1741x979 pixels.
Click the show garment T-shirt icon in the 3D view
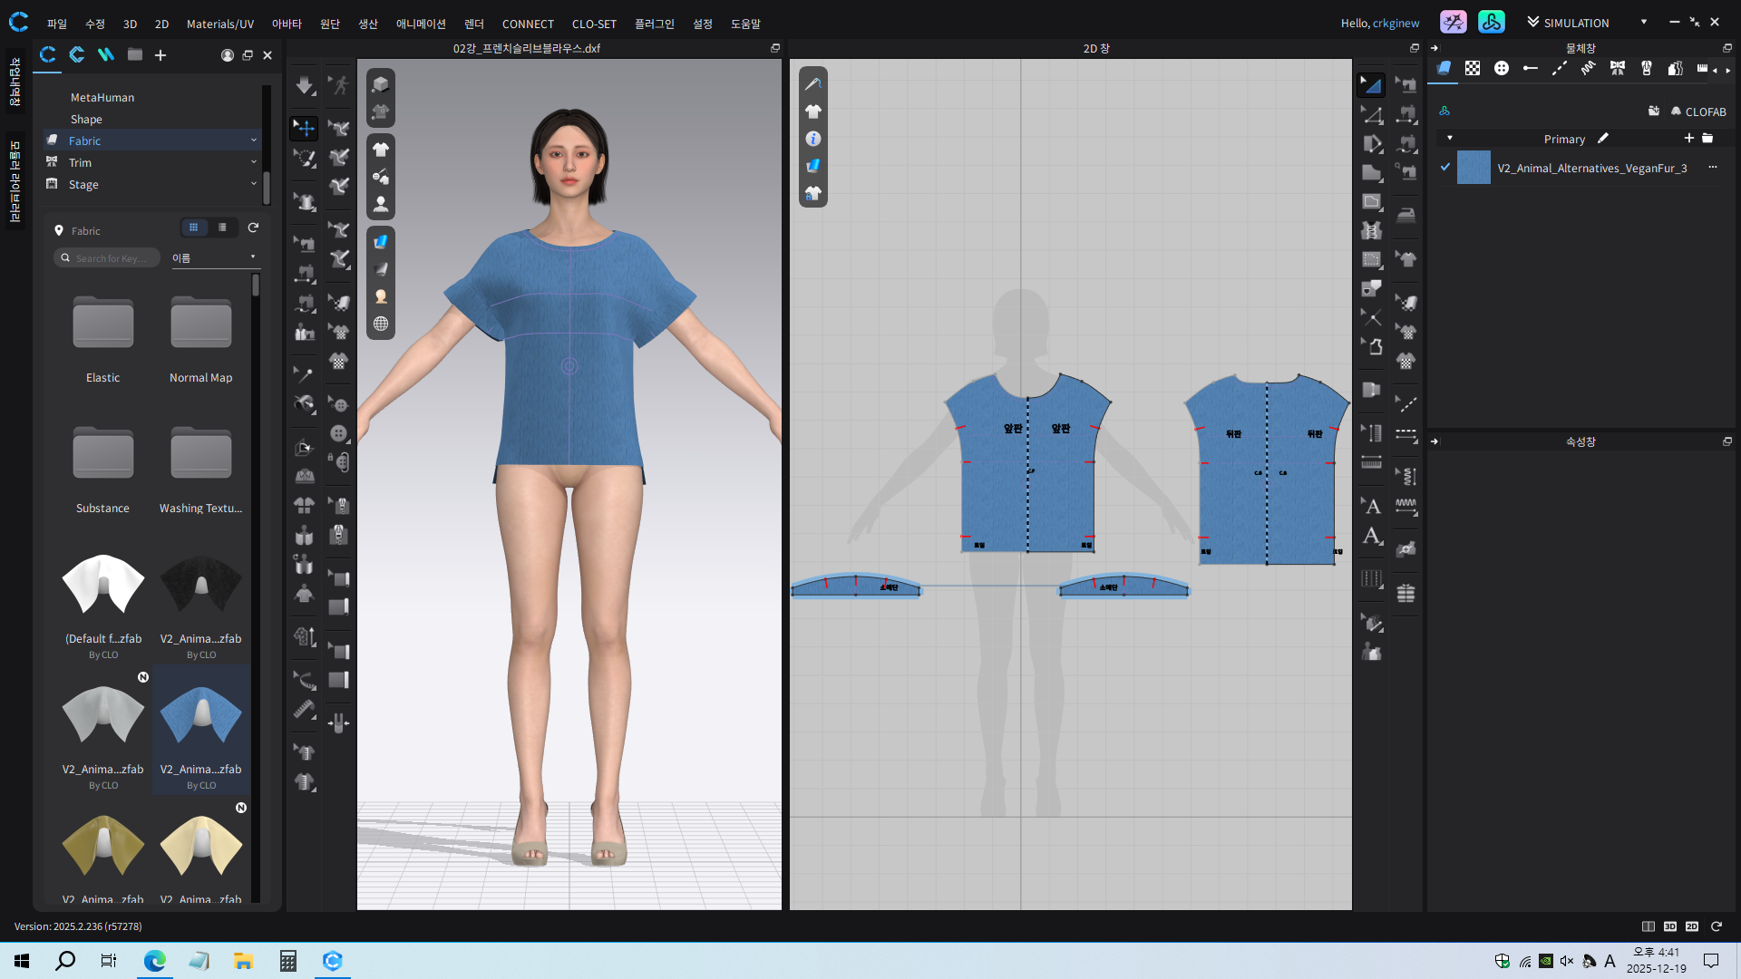381,150
